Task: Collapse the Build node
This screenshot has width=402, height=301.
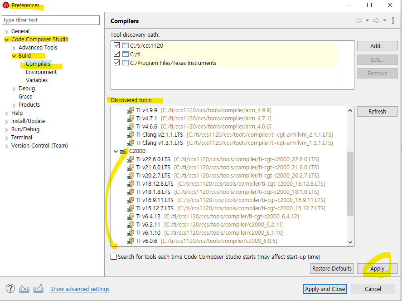Action: (14, 56)
